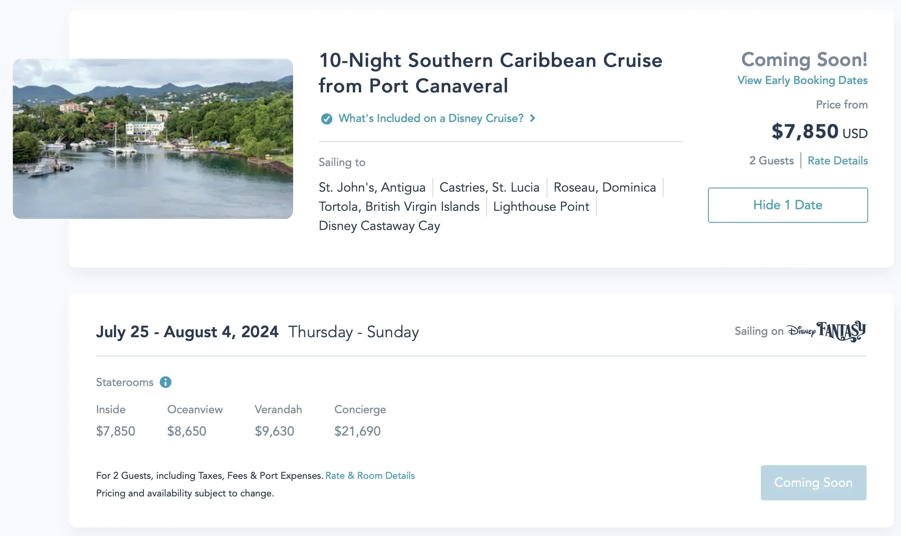Choose the Verandah stateroom price $9,630
Screen dimensions: 901x536
point(274,431)
